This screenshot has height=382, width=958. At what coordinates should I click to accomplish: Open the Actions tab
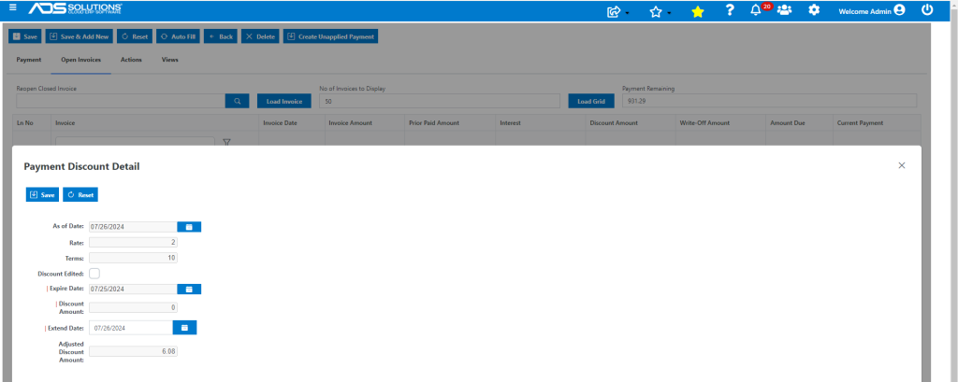tap(131, 60)
